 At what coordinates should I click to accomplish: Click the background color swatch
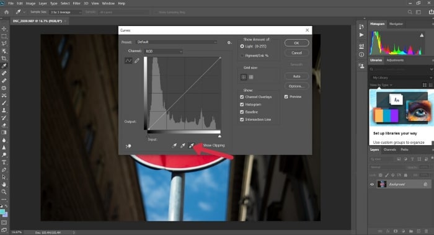5,215
